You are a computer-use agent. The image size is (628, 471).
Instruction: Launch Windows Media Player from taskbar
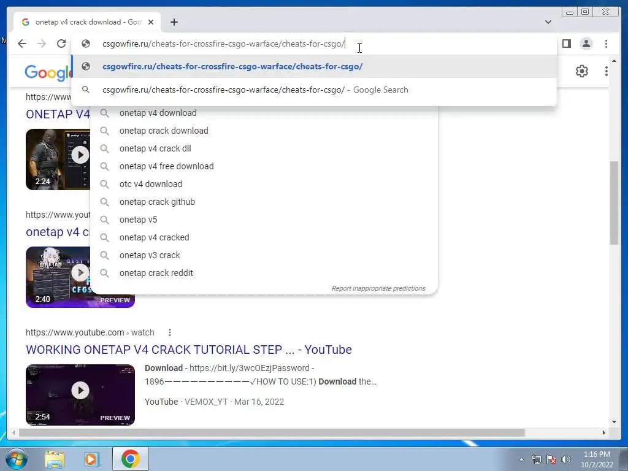click(91, 459)
